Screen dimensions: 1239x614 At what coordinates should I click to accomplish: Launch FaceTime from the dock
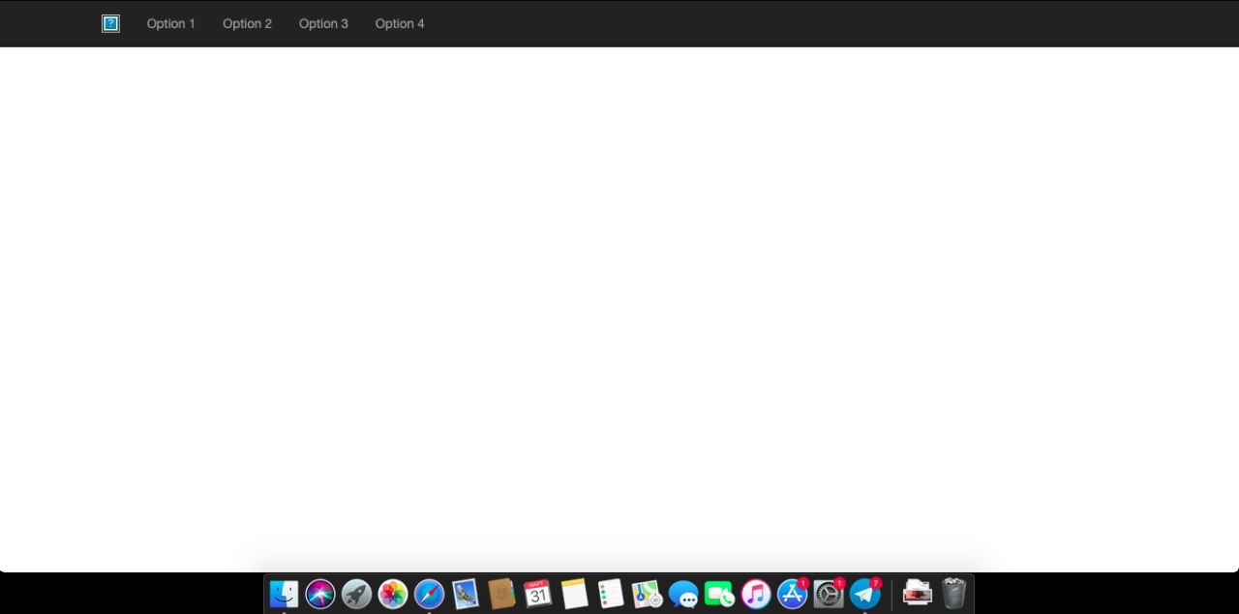pyautogui.click(x=719, y=594)
